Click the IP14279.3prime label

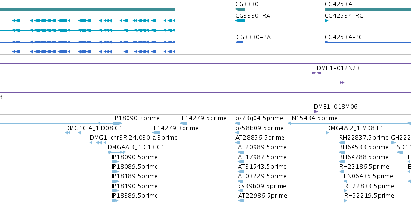[x=175, y=128]
